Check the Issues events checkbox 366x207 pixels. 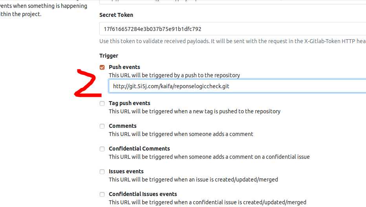coord(102,172)
